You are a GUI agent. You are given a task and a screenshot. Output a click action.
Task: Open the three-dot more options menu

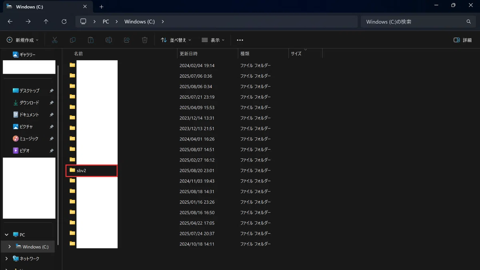(240, 40)
